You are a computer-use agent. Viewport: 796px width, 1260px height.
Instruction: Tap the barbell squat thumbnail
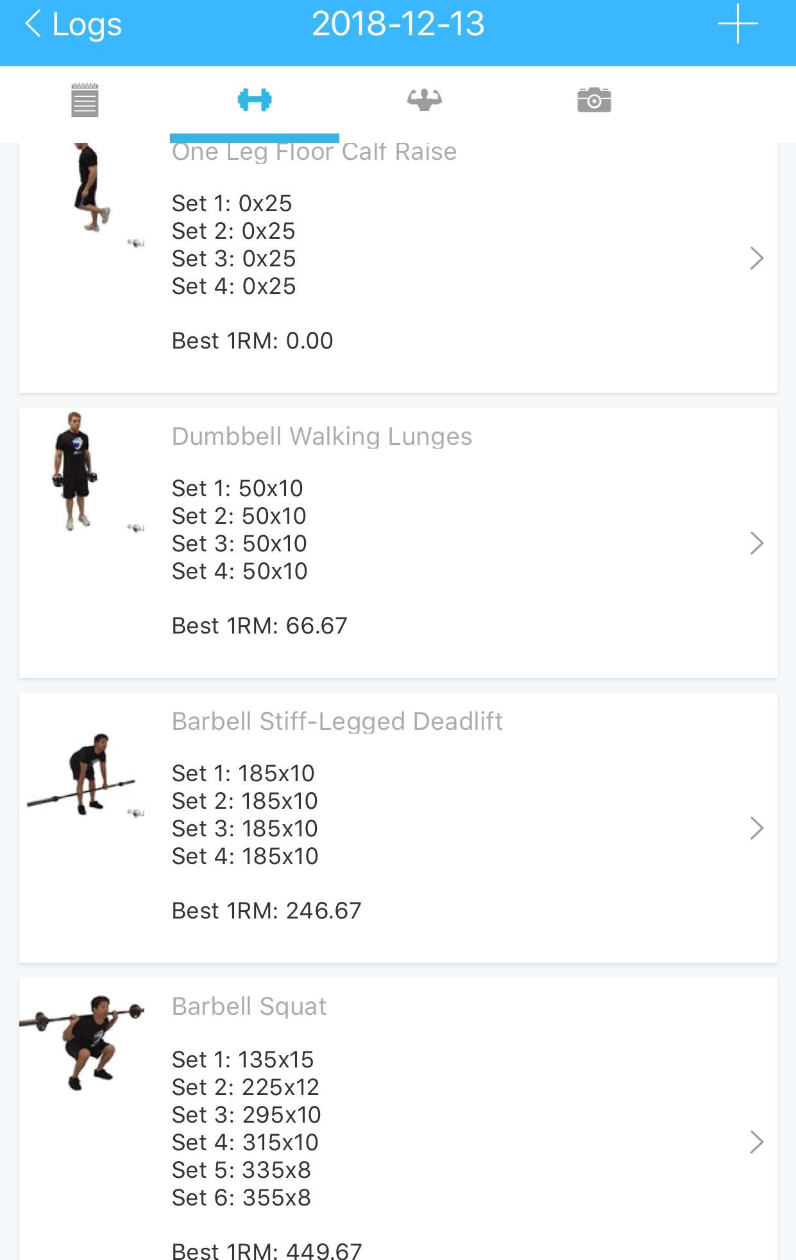[82, 1041]
